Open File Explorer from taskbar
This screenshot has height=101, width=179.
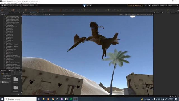point(44,99)
